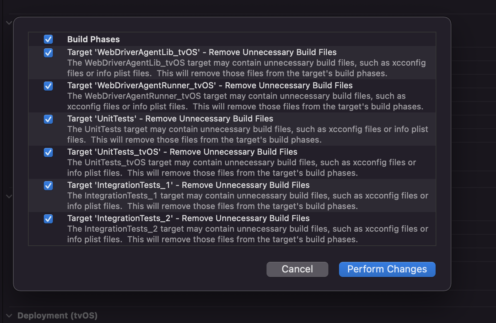
Task: Select the Build Phases header text
Action: tap(94, 39)
